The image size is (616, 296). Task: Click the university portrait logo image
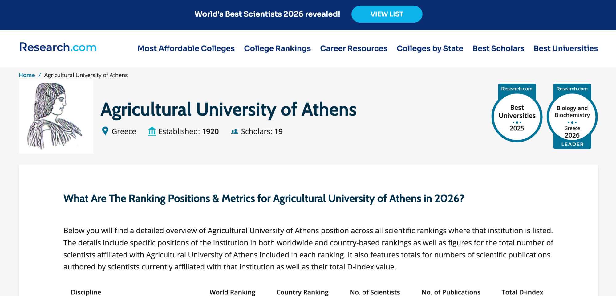click(56, 116)
